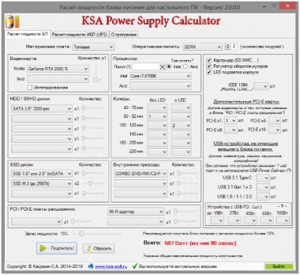Image resolution: width=300 pixels, height=275 pixels.
Task: Open the www.ksa-soft.ru link
Action: click(x=111, y=267)
